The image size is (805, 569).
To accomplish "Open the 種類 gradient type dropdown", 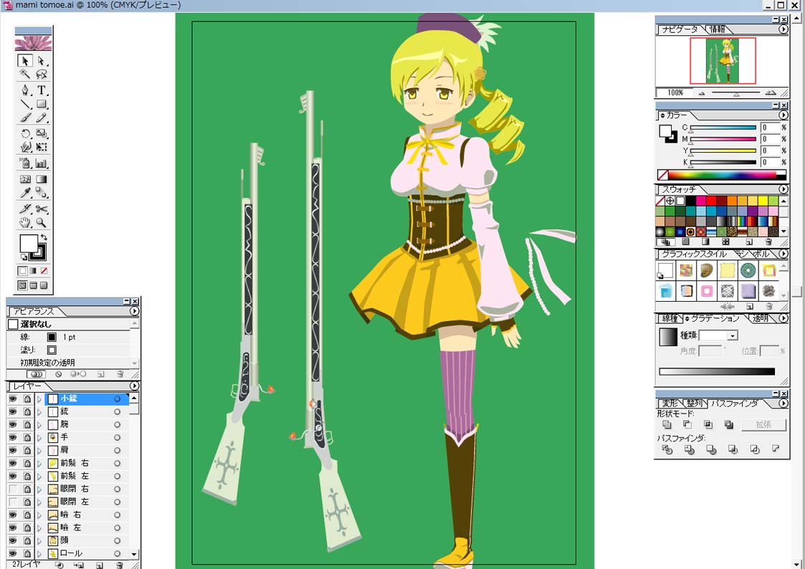I will [733, 335].
